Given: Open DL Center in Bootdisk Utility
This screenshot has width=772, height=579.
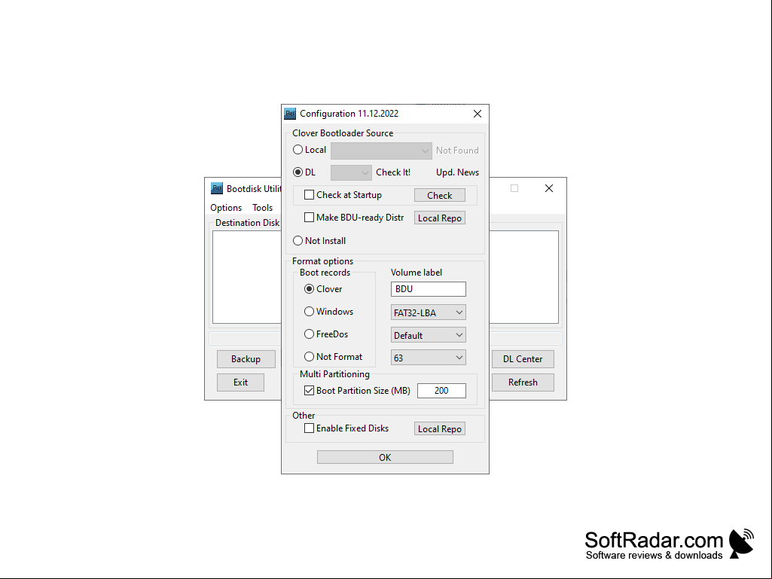Looking at the screenshot, I should [523, 359].
